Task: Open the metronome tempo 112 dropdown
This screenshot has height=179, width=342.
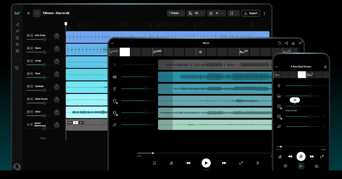Action: tap(196, 13)
